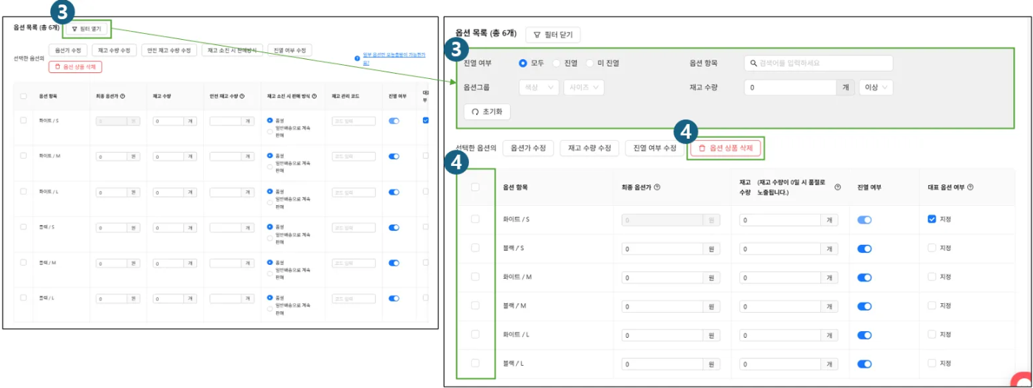Open the blue help link in left panel

[394, 59]
